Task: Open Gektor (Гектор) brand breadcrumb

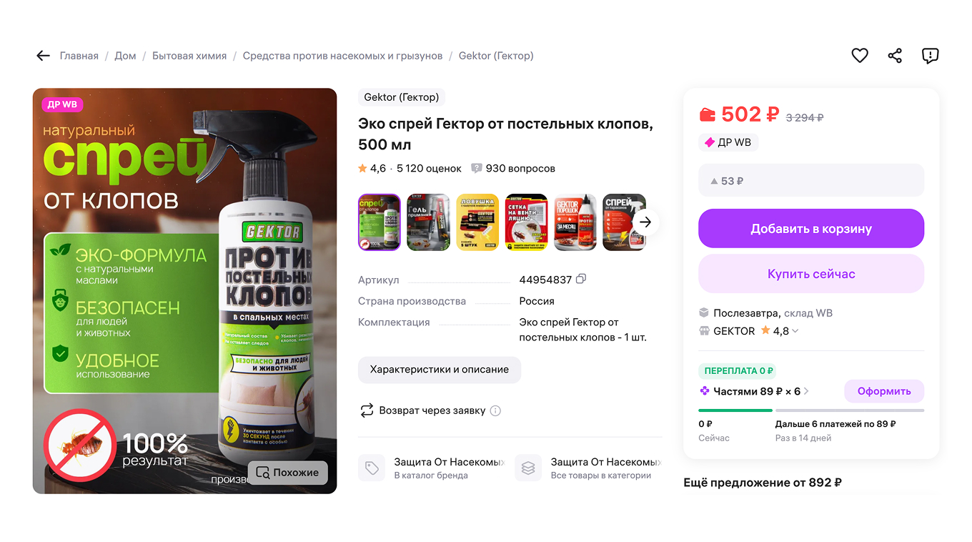Action: pyautogui.click(x=496, y=55)
